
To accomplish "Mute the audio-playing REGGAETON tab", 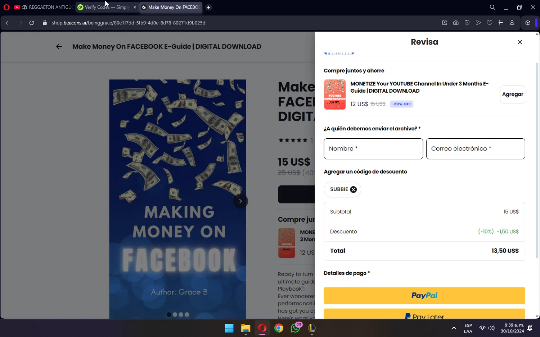I will click(x=24, y=7).
